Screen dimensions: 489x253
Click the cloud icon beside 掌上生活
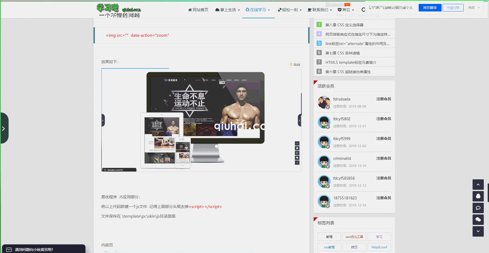tap(217, 9)
